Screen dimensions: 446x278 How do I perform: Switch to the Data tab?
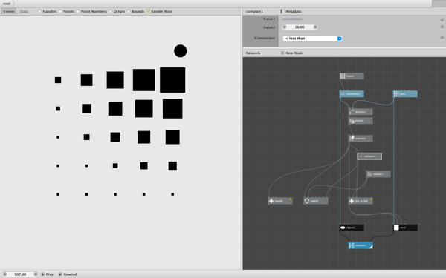[x=24, y=11]
